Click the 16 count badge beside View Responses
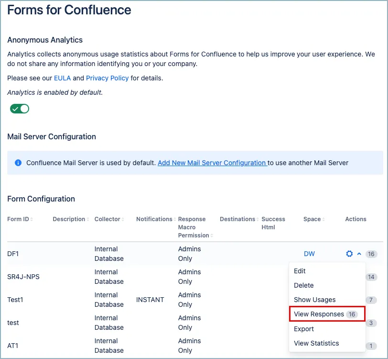The width and height of the screenshot is (388, 359). tap(352, 314)
